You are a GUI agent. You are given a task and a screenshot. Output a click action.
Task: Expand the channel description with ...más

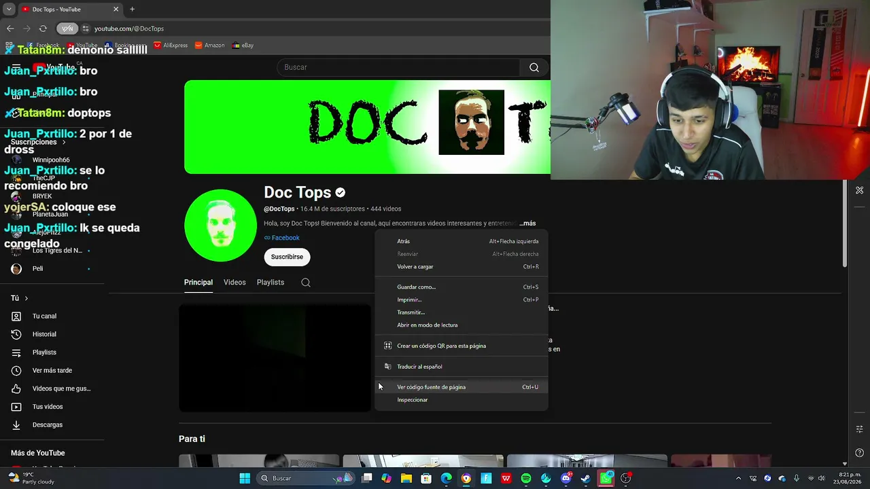point(527,223)
